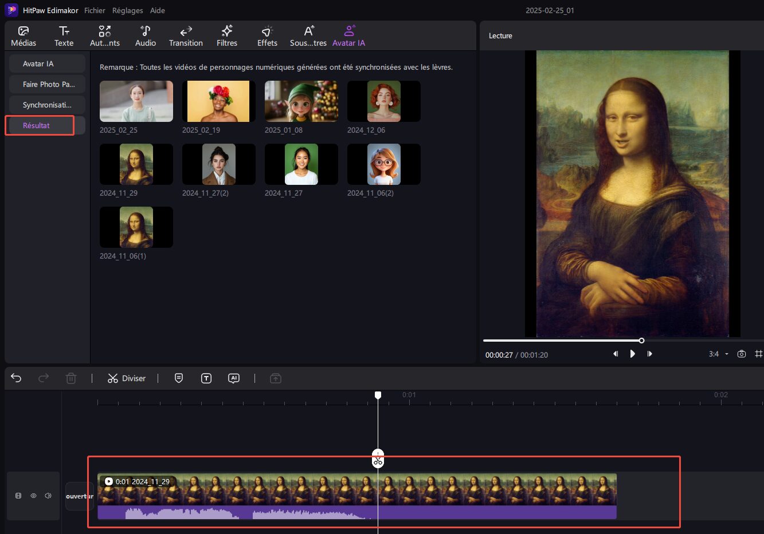The image size is (764, 534).
Task: Open the Texte tab
Action: [x=64, y=36]
